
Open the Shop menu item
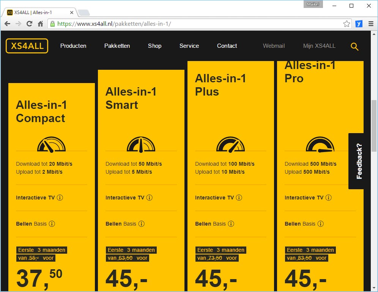pyautogui.click(x=155, y=46)
